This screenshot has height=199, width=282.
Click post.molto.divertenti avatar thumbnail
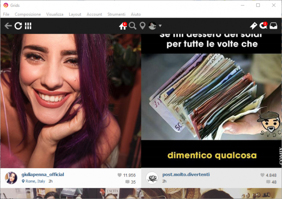[152, 178]
